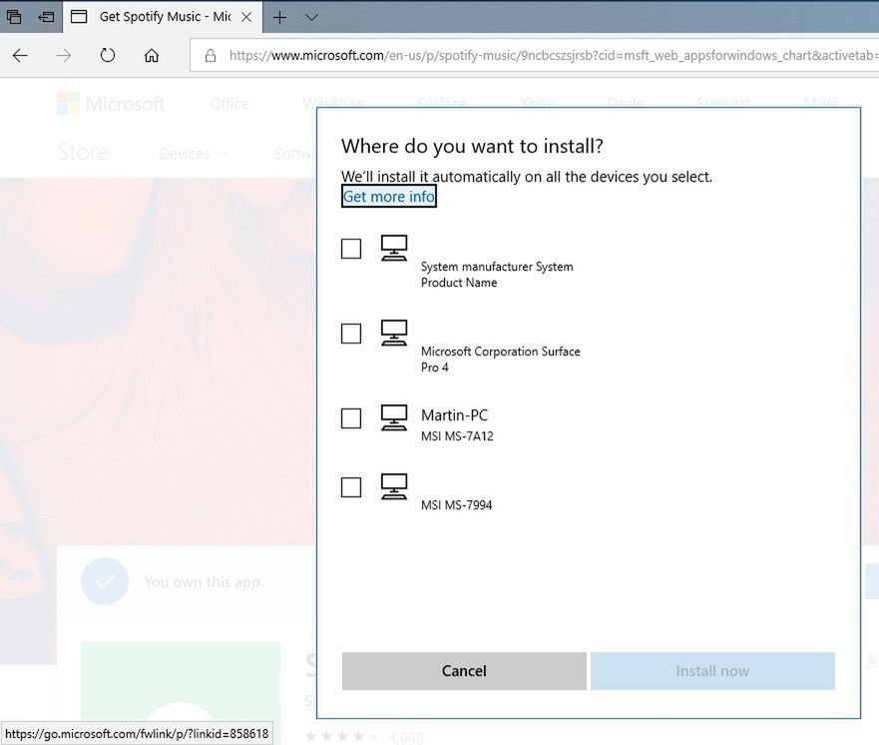Show tabs you've set aside icon

[14, 17]
